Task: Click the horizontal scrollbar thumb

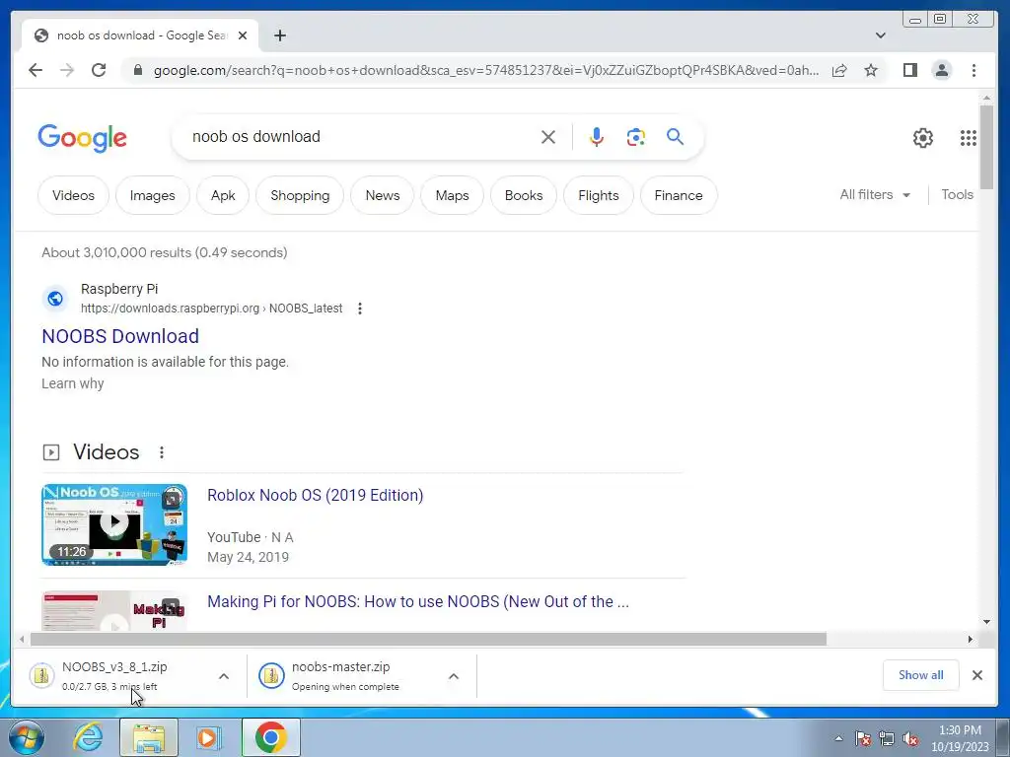Action: click(x=428, y=639)
